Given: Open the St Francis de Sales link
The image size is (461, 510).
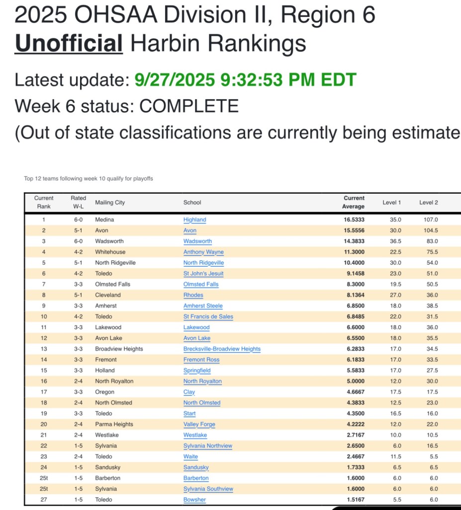Looking at the screenshot, I should pos(208,317).
